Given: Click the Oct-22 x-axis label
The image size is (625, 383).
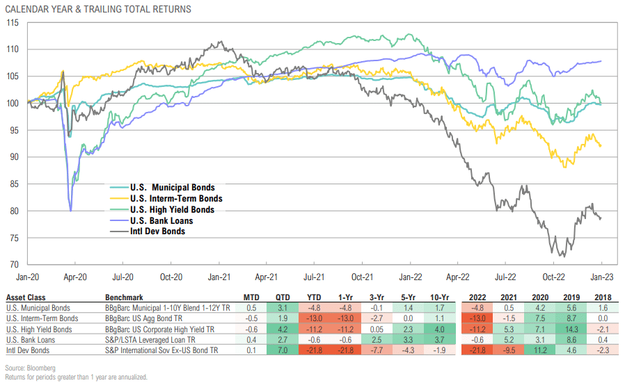Looking at the screenshot, I should [x=553, y=277].
